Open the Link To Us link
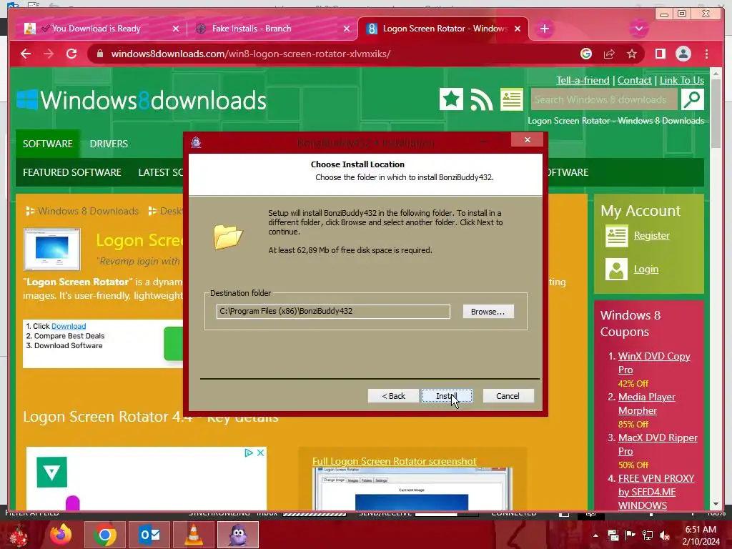This screenshot has width=732, height=549. tap(681, 80)
